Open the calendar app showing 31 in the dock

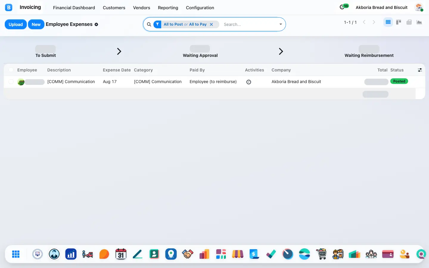click(x=121, y=254)
